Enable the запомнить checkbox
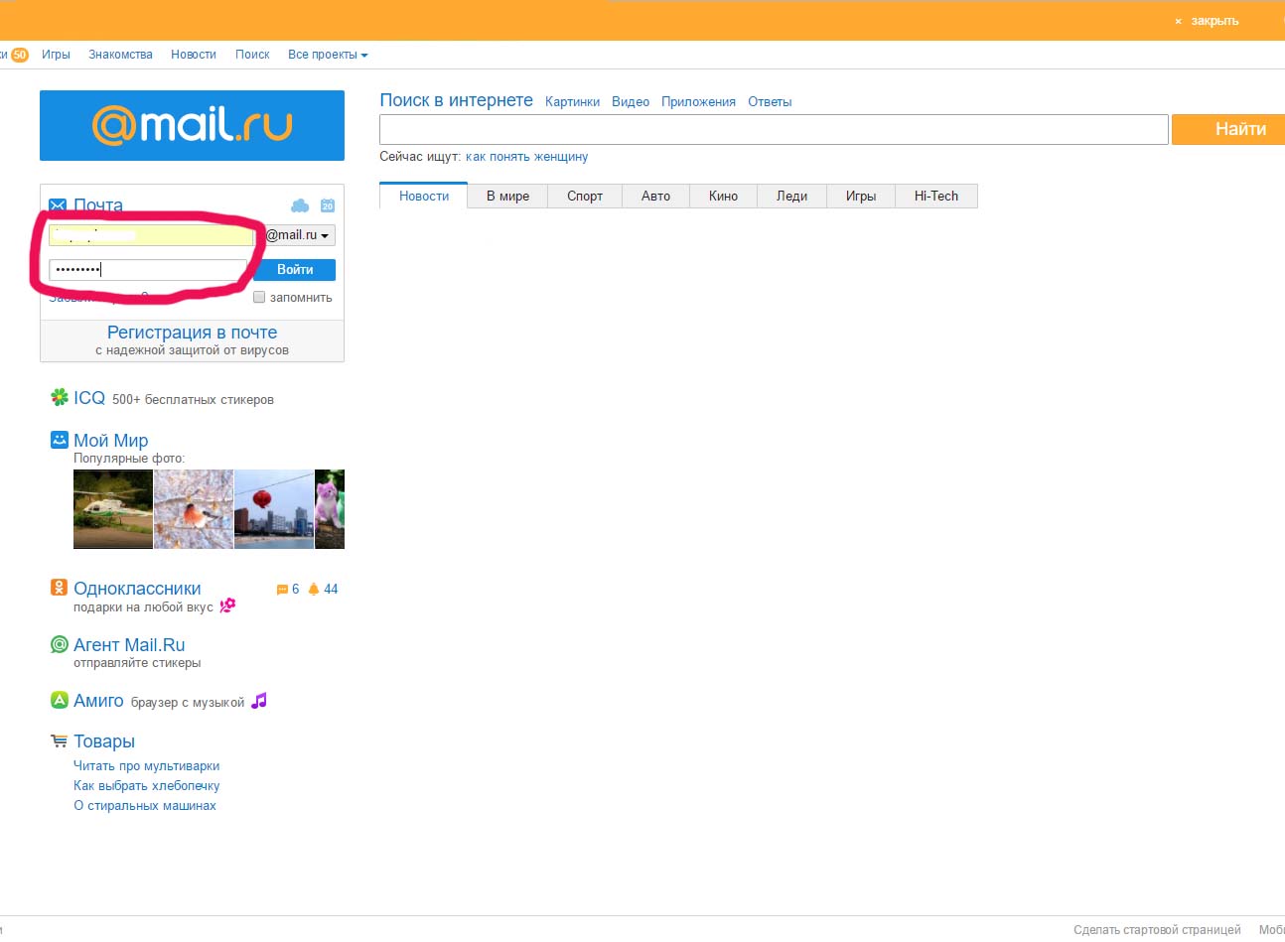The image size is (1285, 942). [x=259, y=297]
